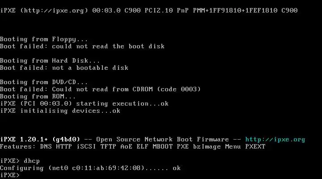Click the cyan http://ipxe.org link
The image size is (322, 179).
[275, 140]
